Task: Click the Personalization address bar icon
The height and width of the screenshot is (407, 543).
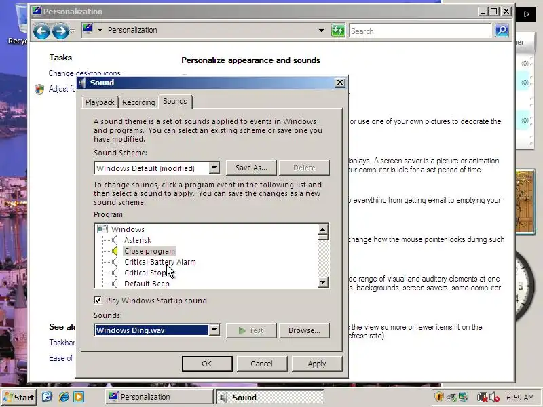Action: coord(88,29)
